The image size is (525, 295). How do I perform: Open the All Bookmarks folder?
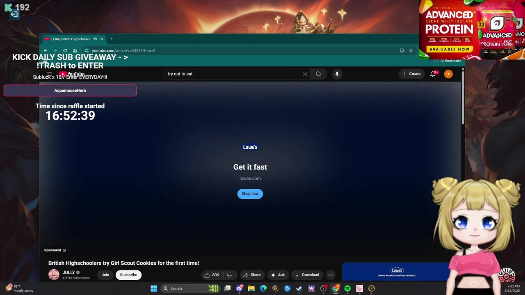(x=447, y=61)
